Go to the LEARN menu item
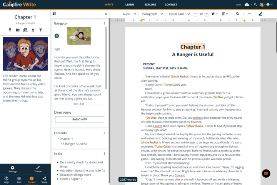The height and width of the screenshot is (185, 277). (130, 5)
